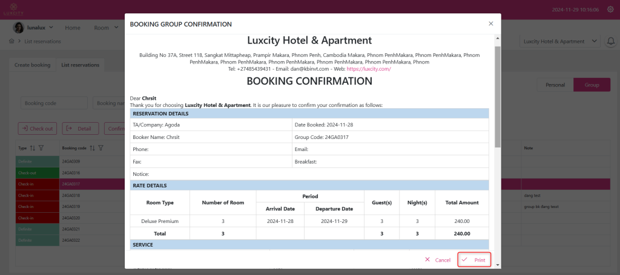Click the lunalux user avatar

18,27
